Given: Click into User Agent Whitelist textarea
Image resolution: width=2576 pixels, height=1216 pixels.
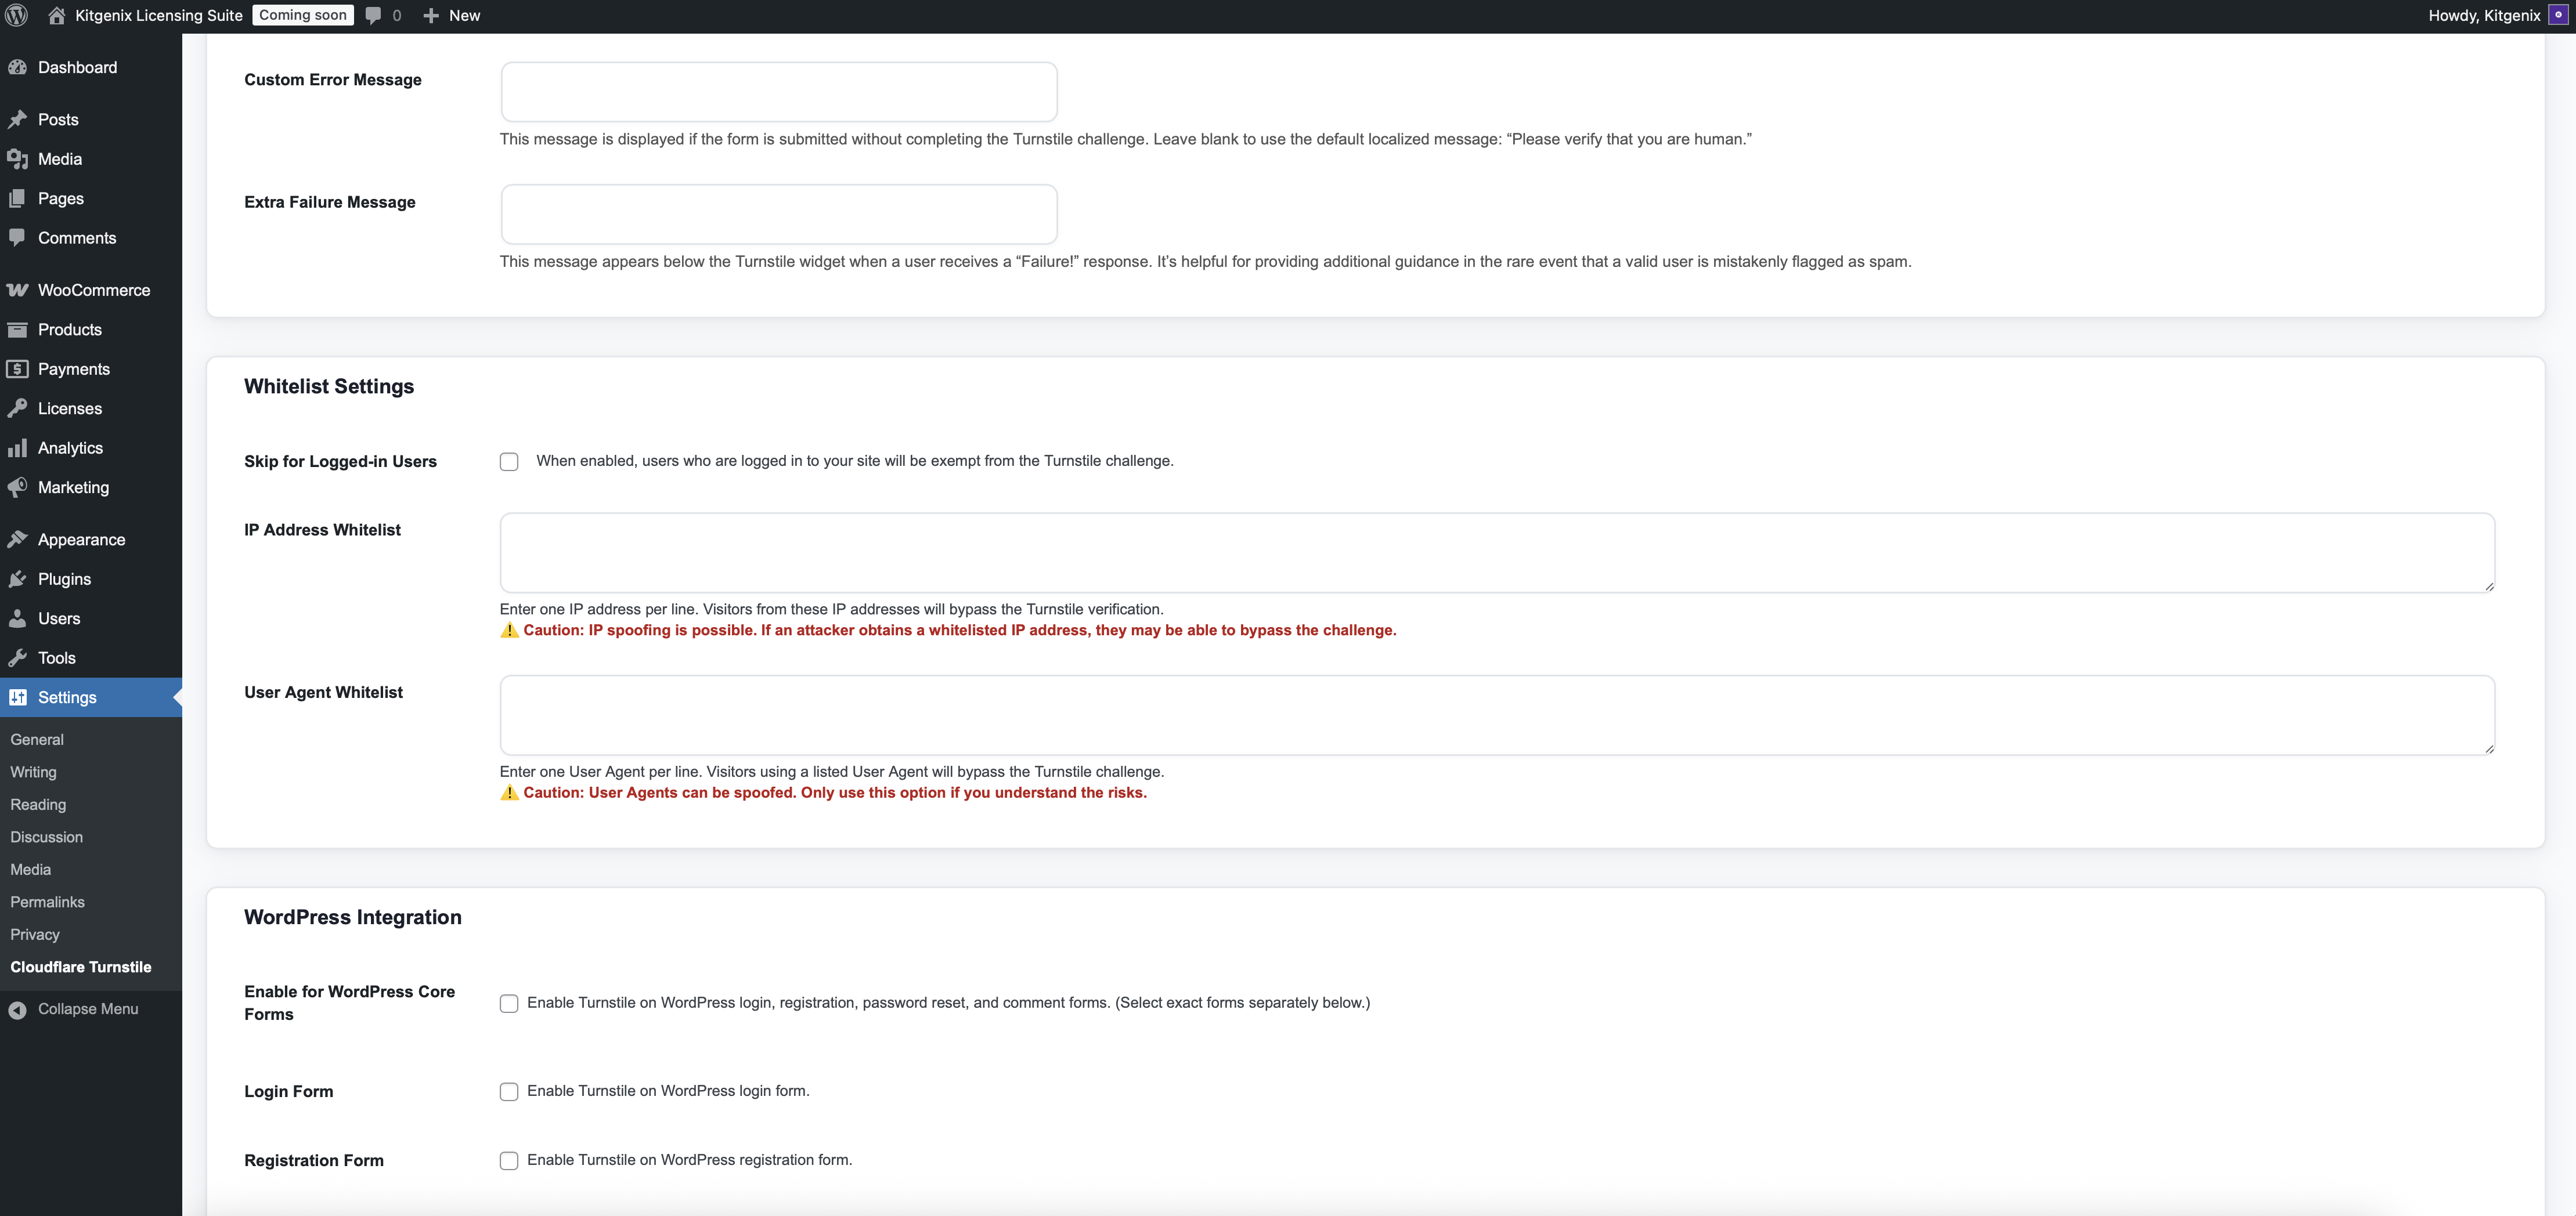Looking at the screenshot, I should click(1497, 715).
